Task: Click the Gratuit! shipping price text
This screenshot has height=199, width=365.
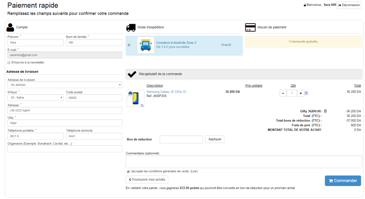Action: click(226, 44)
